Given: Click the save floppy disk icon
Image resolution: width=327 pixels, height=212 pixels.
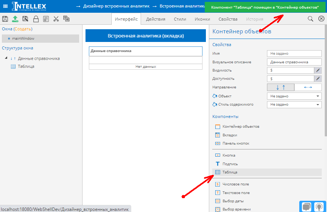Looking at the screenshot, I should click(x=5, y=19).
